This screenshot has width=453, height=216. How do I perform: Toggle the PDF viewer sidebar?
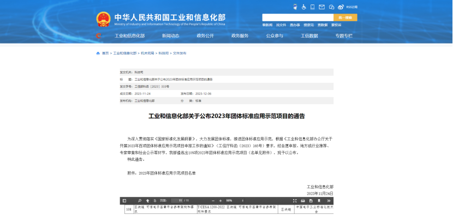124,201
